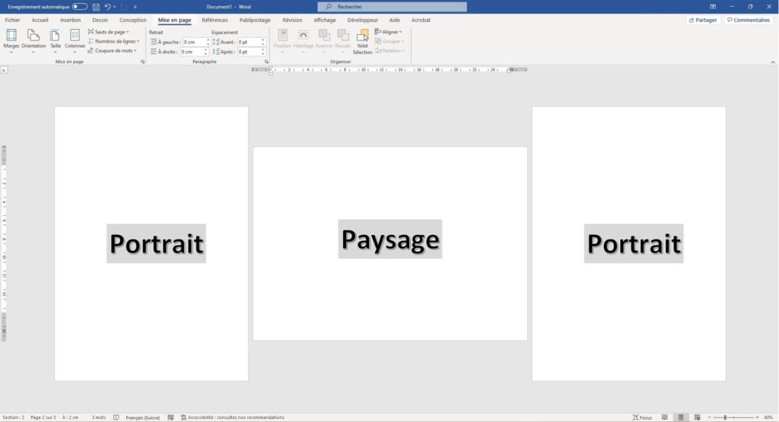The image size is (779, 422).
Task: Click the Save icon in title bar
Action: click(x=96, y=7)
